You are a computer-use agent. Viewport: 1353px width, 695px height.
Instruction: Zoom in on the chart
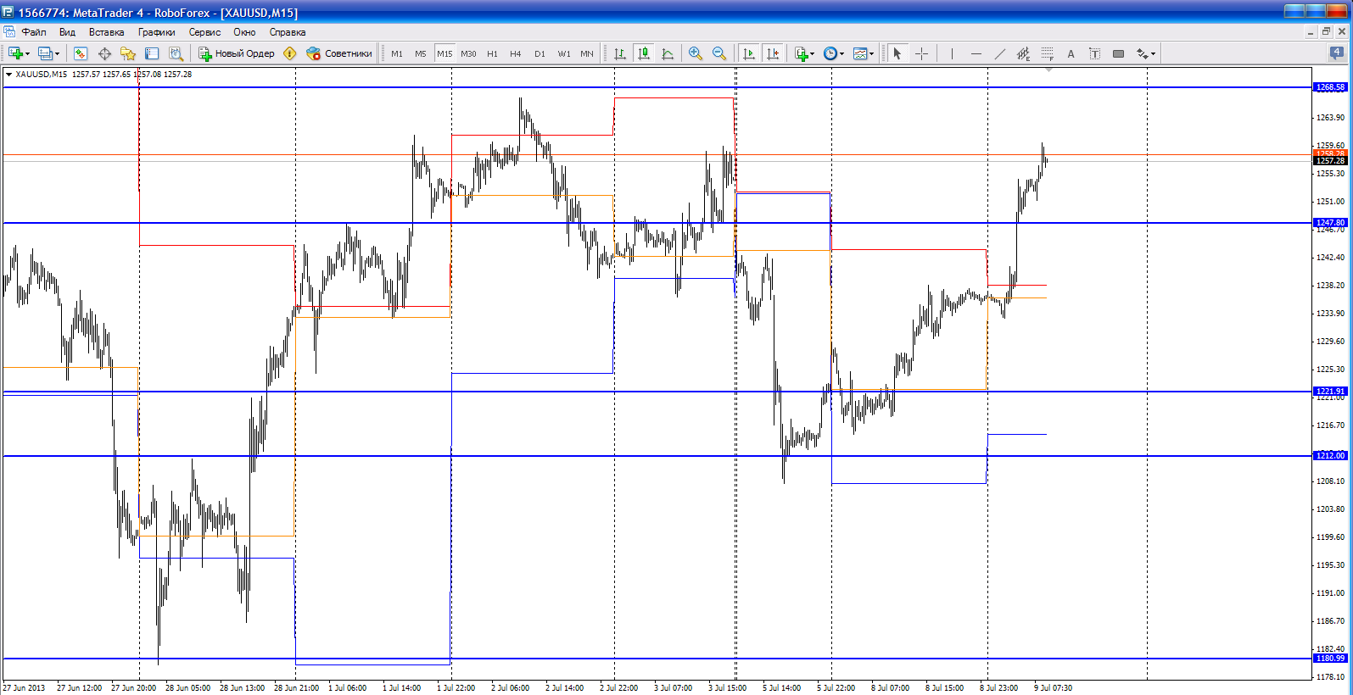(696, 53)
